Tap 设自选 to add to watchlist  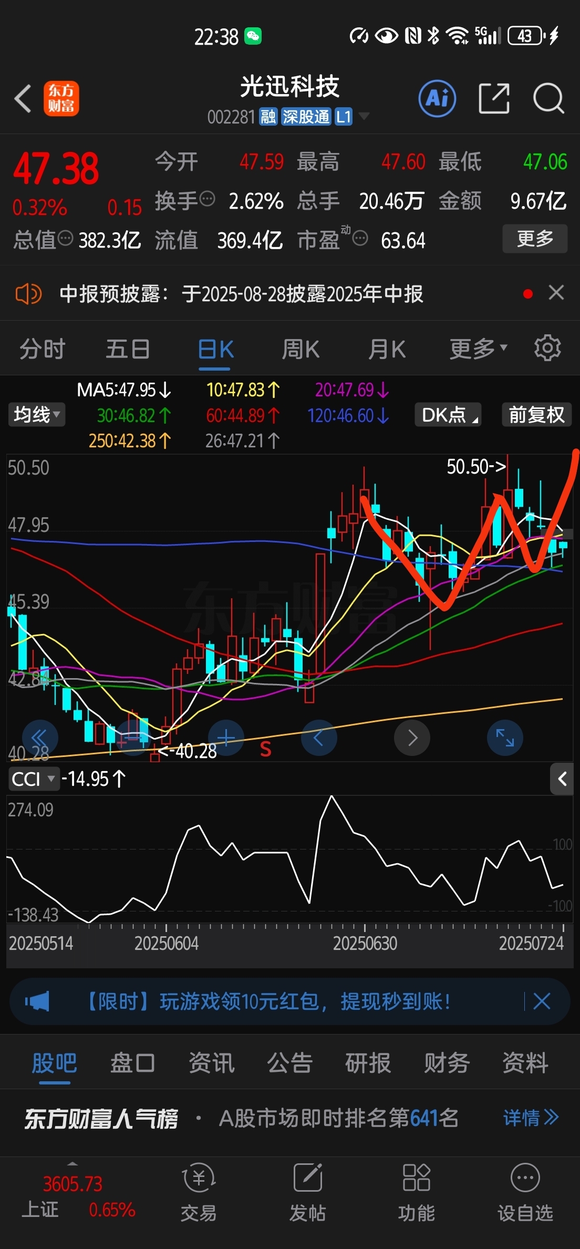pos(525,1192)
